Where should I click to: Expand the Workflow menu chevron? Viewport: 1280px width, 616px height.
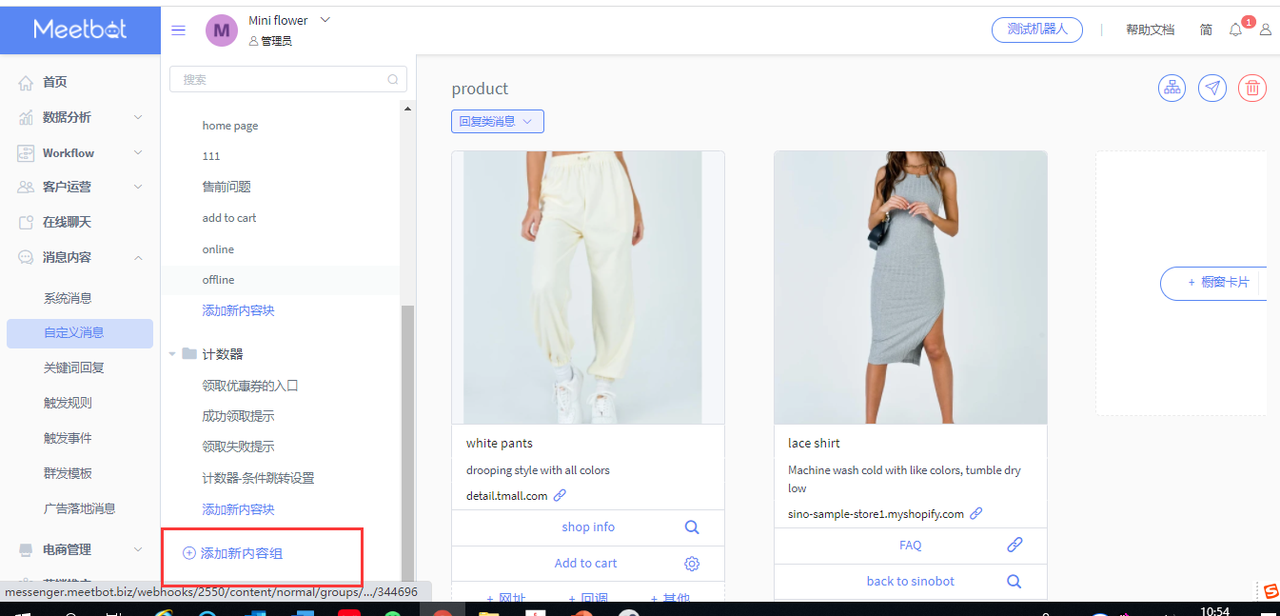(x=138, y=152)
